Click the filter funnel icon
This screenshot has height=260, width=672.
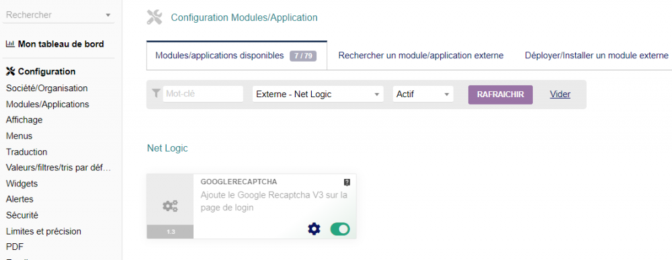point(156,93)
